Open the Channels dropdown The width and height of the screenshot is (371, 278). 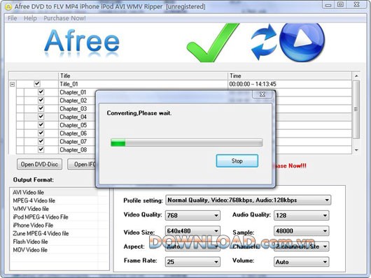[301, 247]
